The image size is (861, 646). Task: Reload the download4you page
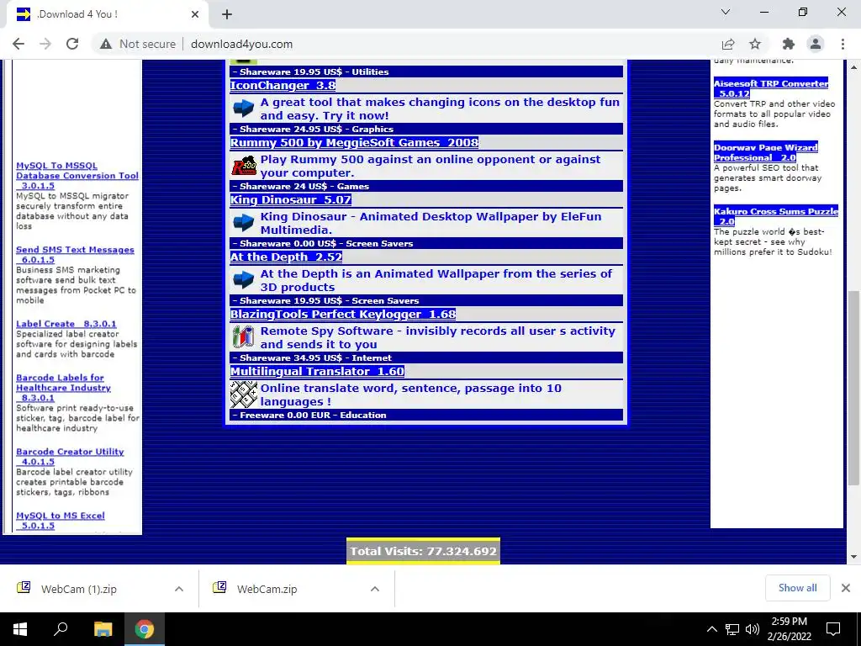[x=72, y=44]
